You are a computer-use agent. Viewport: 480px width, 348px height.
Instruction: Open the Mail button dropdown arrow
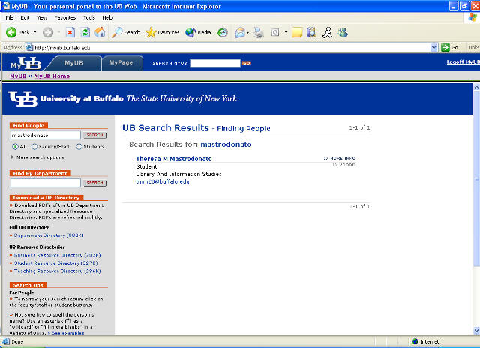click(x=247, y=32)
